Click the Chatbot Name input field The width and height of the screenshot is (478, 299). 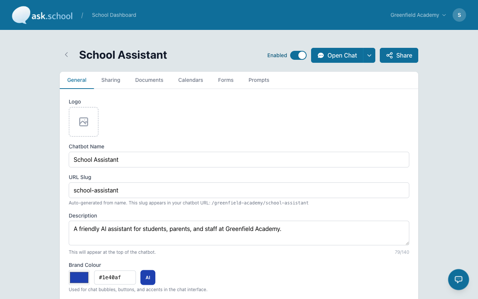click(x=239, y=160)
